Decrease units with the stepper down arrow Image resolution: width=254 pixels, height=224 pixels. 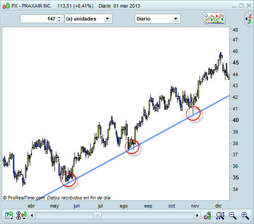pos(59,20)
